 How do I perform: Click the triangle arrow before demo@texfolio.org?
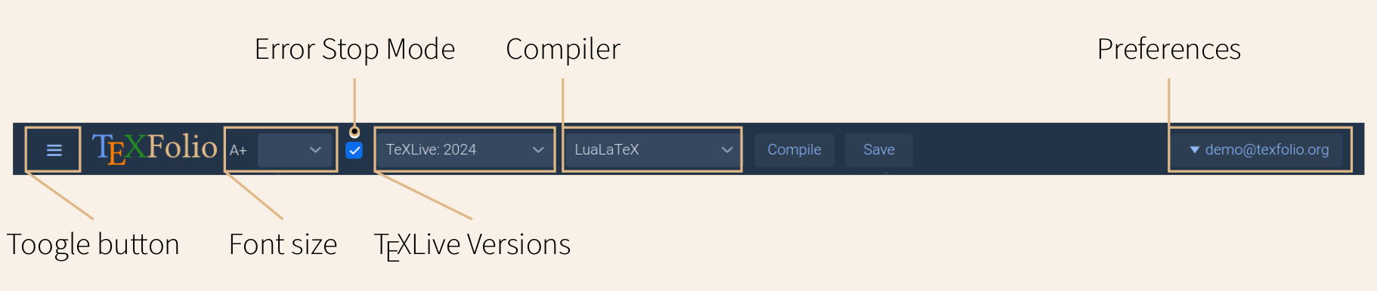pos(1195,150)
